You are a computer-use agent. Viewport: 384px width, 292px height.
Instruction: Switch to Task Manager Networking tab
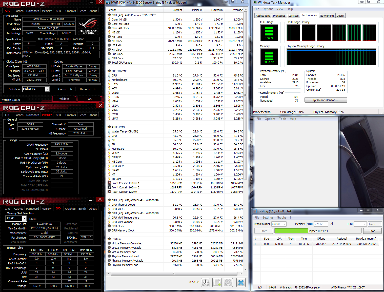point(327,16)
